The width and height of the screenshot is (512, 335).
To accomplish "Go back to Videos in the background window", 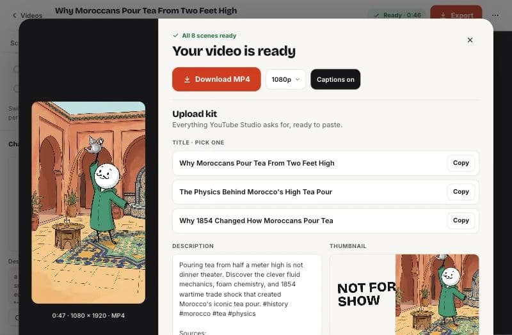I will 28,15.
